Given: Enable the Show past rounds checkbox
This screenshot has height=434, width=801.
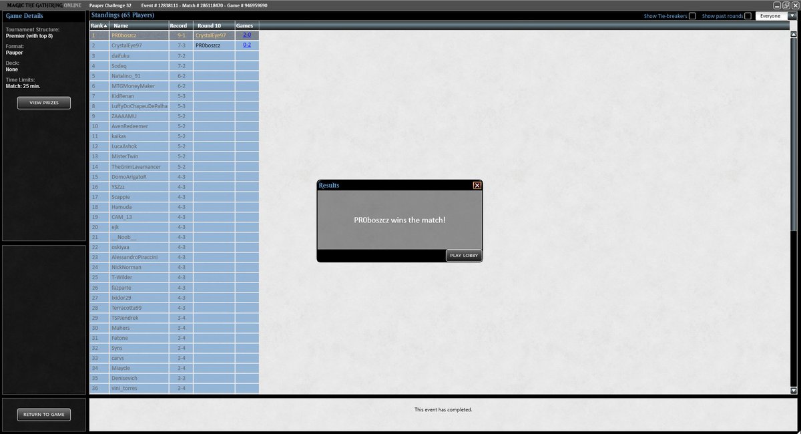Looking at the screenshot, I should coord(748,16).
